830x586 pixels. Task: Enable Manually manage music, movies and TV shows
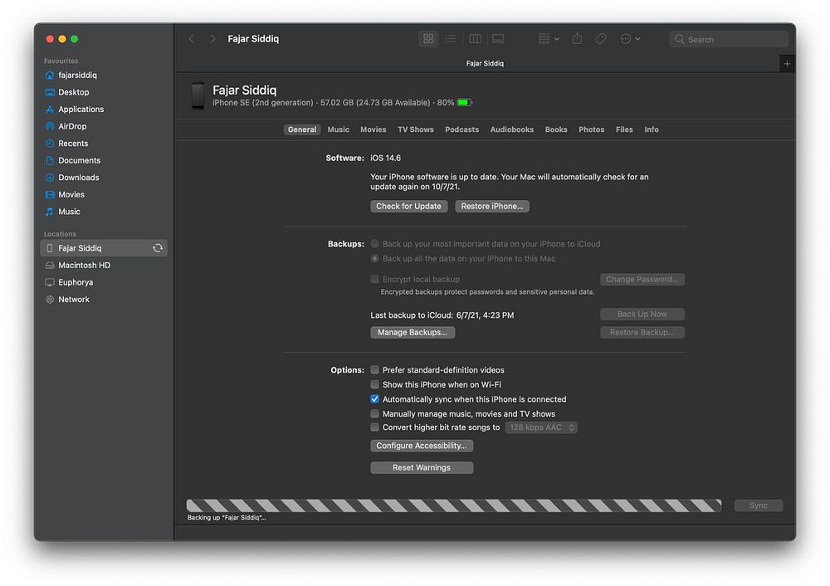click(375, 414)
